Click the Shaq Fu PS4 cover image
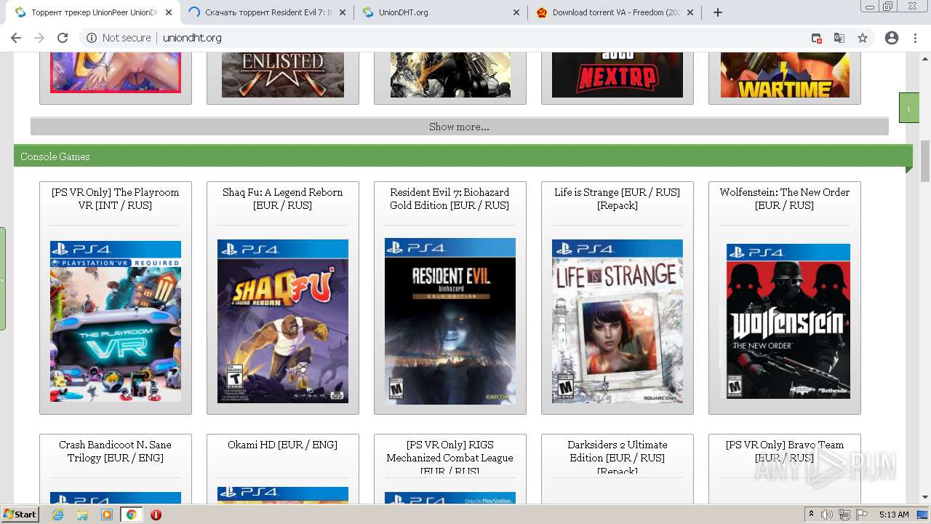The width and height of the screenshot is (931, 524). (x=283, y=321)
